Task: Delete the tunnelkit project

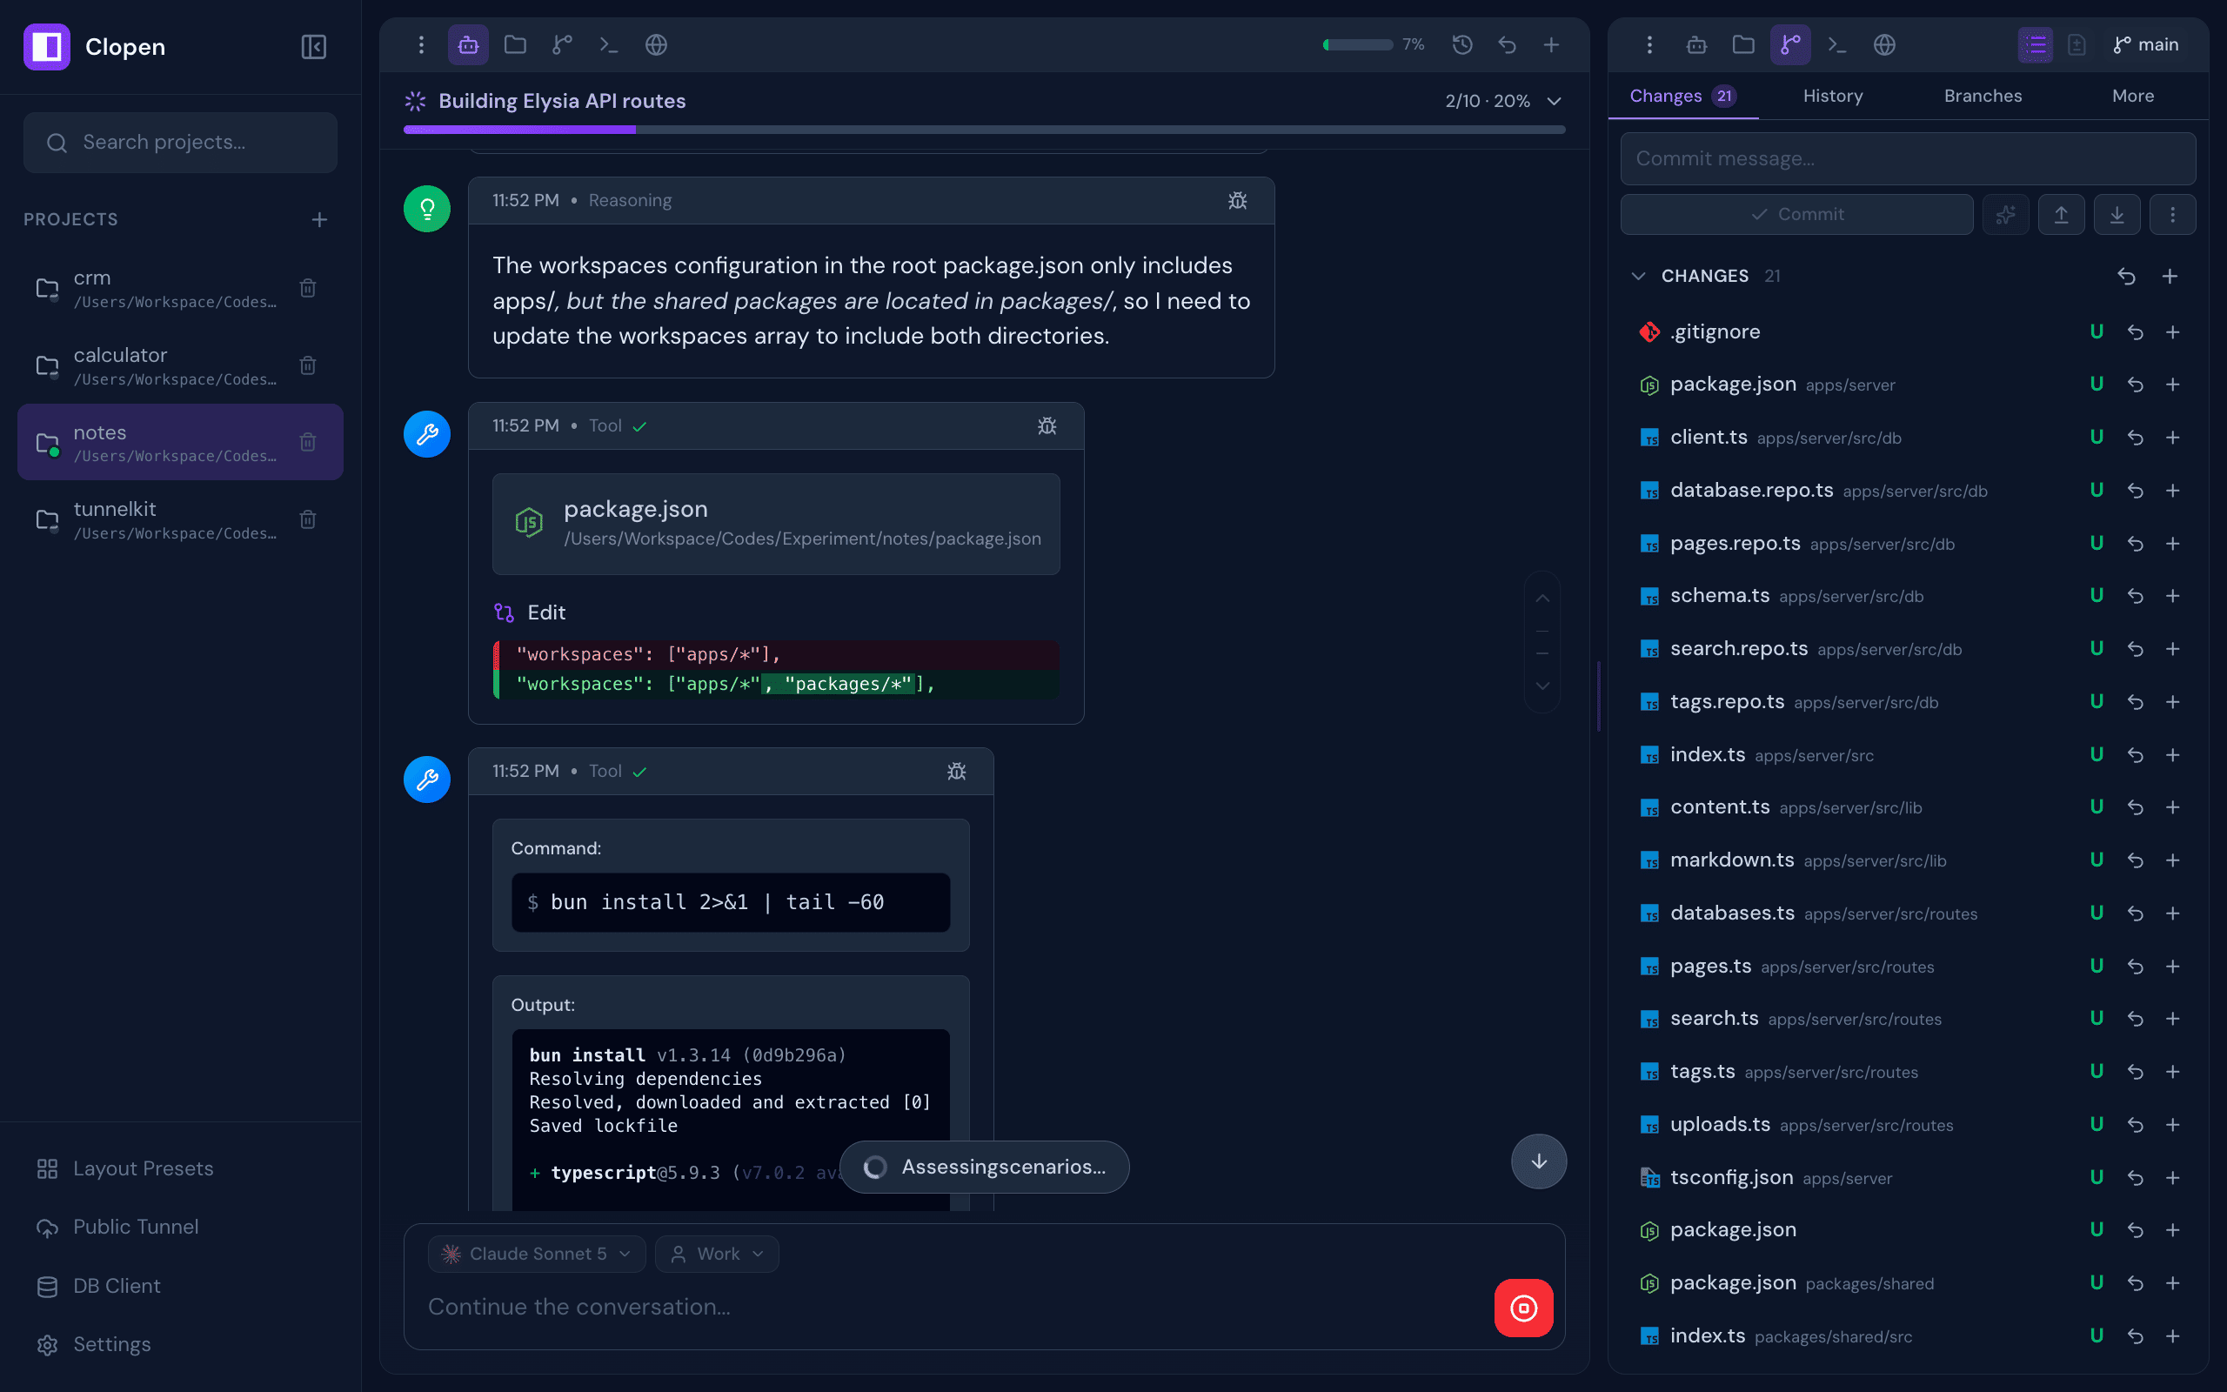Action: (x=308, y=519)
